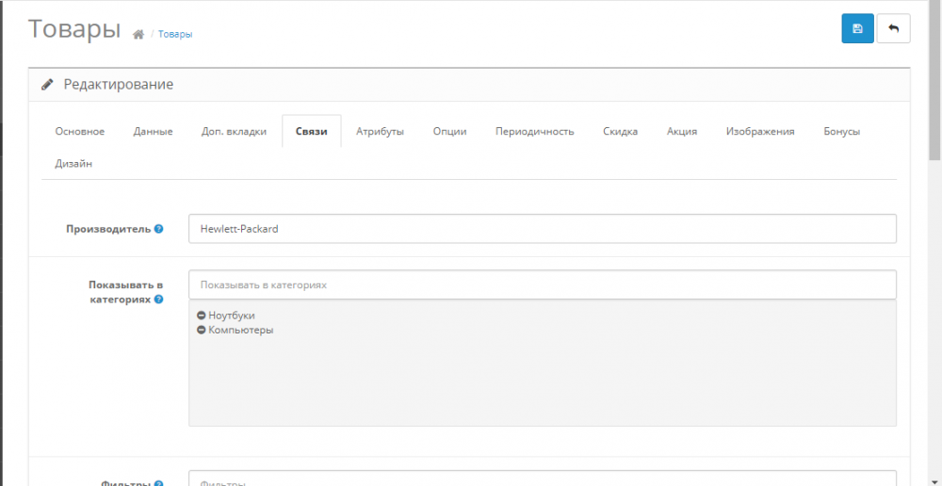The width and height of the screenshot is (942, 486).
Task: Open the Изображения tab
Action: click(760, 132)
